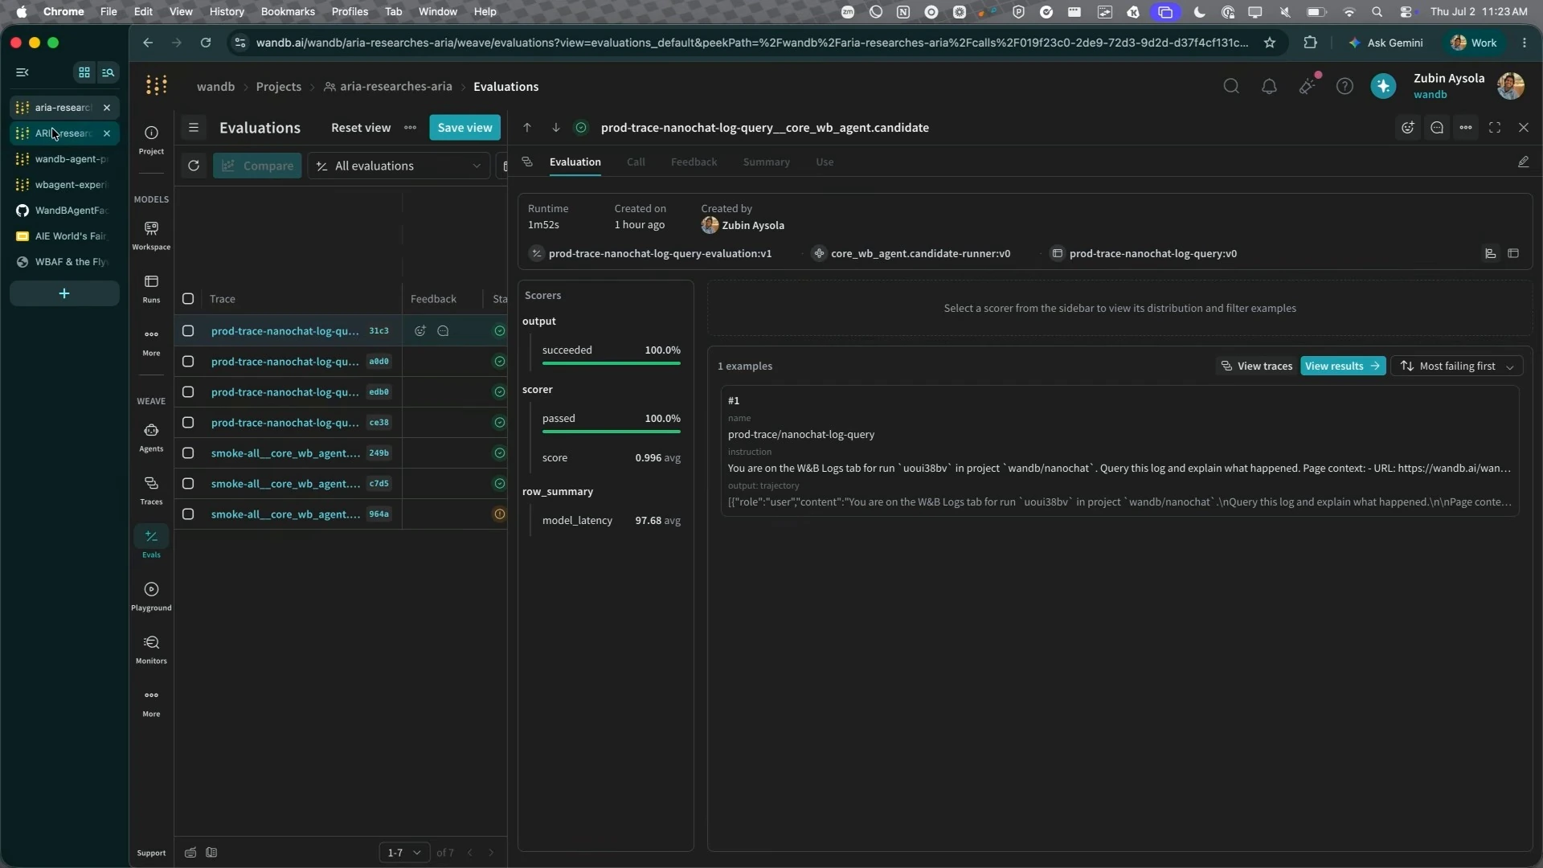Check the 964a smoke-all row checkbox

coord(188,514)
